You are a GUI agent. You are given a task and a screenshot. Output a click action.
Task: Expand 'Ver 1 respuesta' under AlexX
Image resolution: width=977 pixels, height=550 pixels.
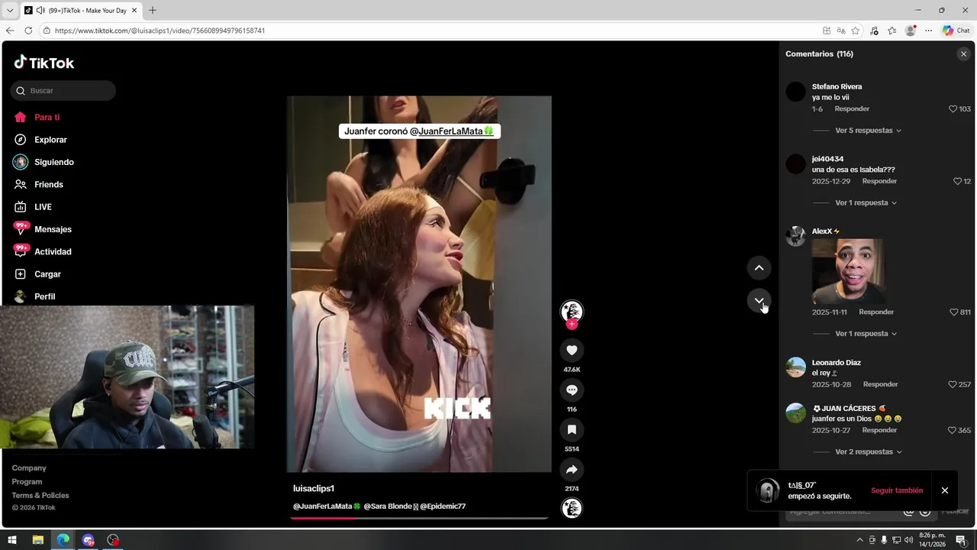866,334
